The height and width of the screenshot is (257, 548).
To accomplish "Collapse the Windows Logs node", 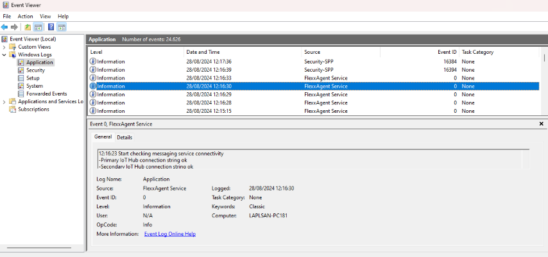I will click(4, 54).
